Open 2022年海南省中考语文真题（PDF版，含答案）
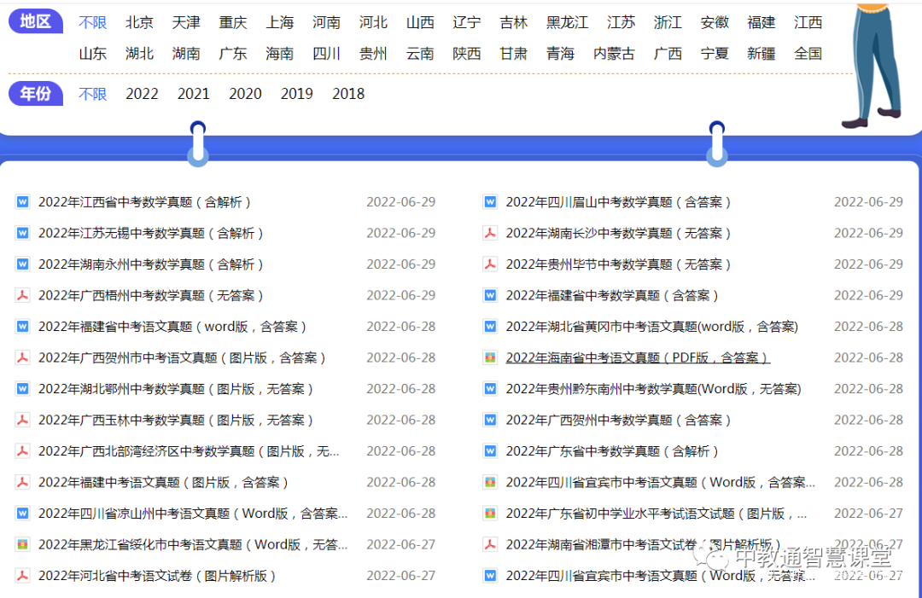The width and height of the screenshot is (922, 598). 638,357
